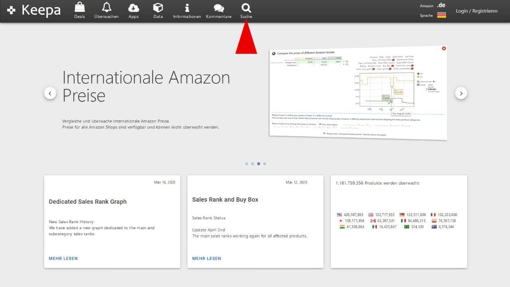Change Amazon locale .de selector

coord(441,5)
